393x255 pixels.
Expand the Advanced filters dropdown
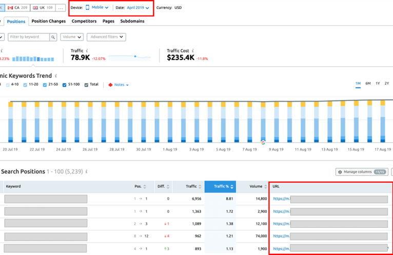pyautogui.click(x=106, y=37)
